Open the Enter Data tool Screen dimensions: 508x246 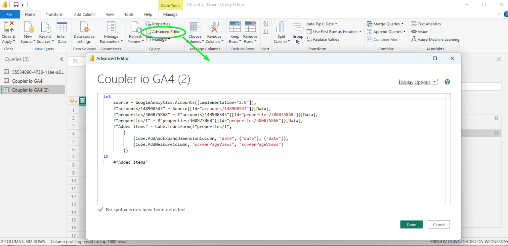(62, 31)
